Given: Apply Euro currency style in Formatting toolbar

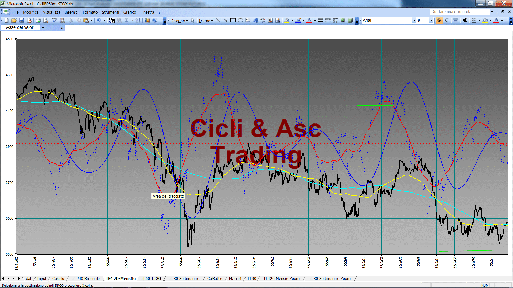Looking at the screenshot, I should point(465,20).
